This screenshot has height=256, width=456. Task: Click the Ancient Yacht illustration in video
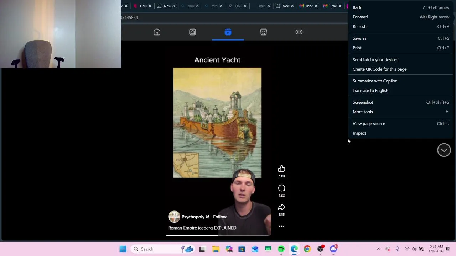point(217,123)
